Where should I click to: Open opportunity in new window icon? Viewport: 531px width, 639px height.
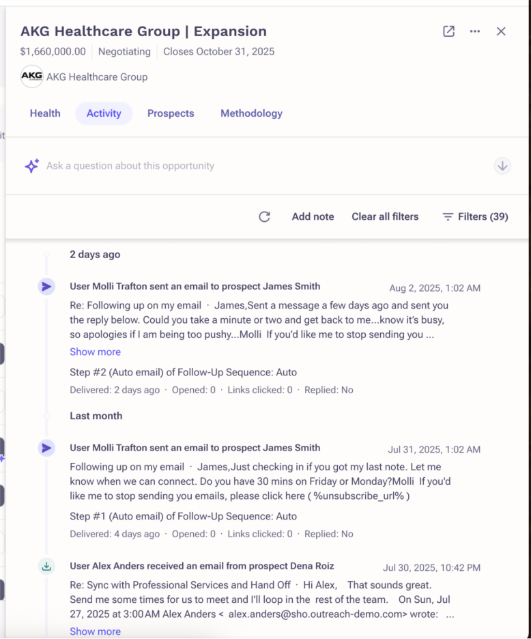coord(448,31)
